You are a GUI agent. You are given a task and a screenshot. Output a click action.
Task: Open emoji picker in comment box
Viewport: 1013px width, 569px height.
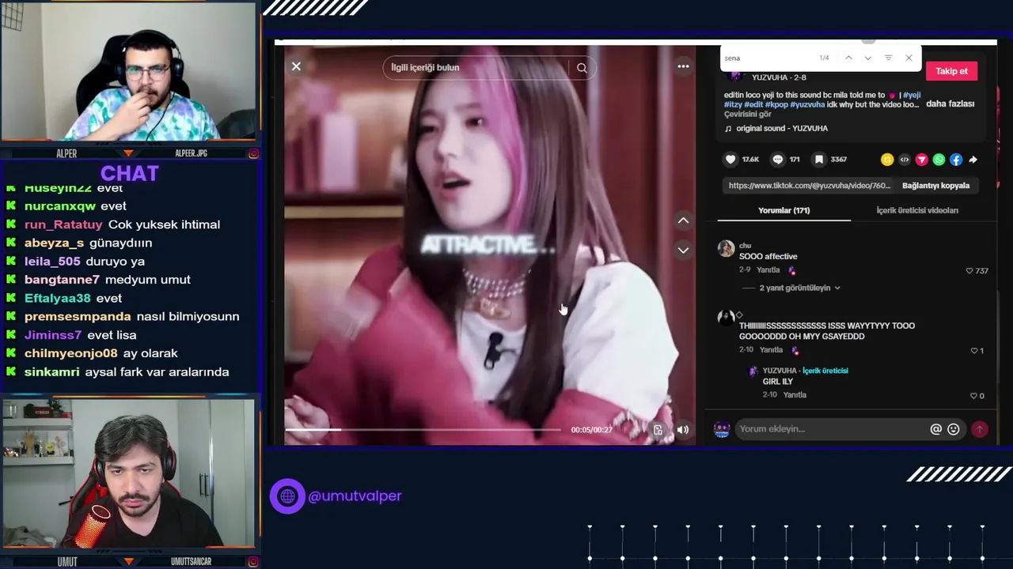click(x=953, y=429)
